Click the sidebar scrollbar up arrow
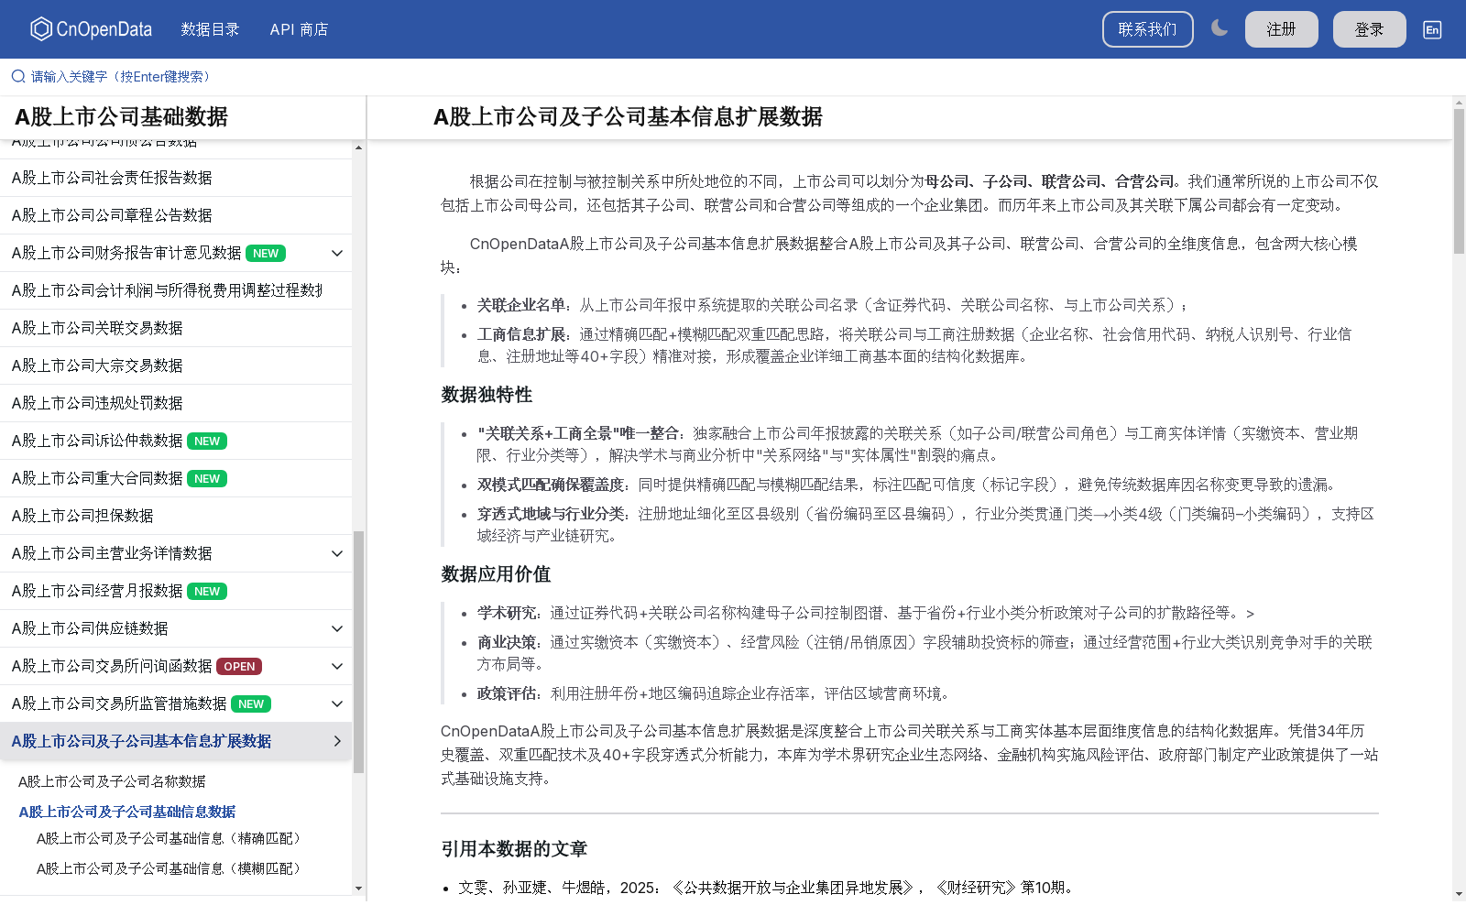 pyautogui.click(x=358, y=147)
